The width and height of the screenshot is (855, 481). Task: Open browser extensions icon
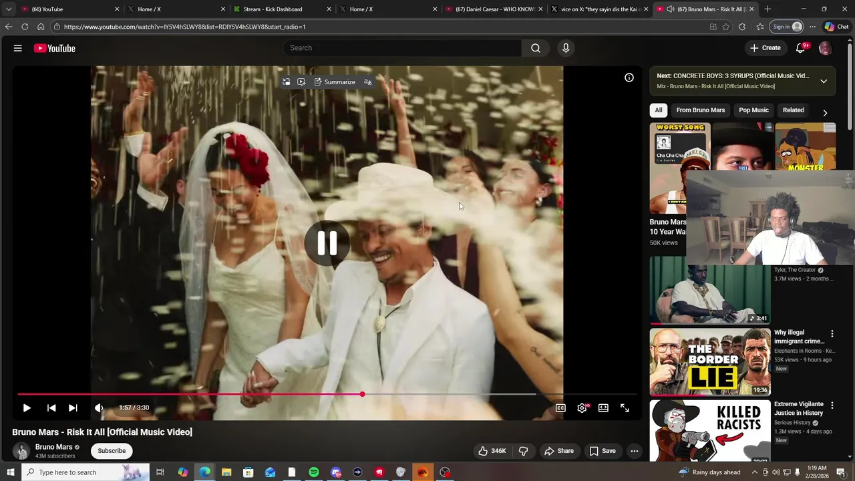(x=742, y=27)
